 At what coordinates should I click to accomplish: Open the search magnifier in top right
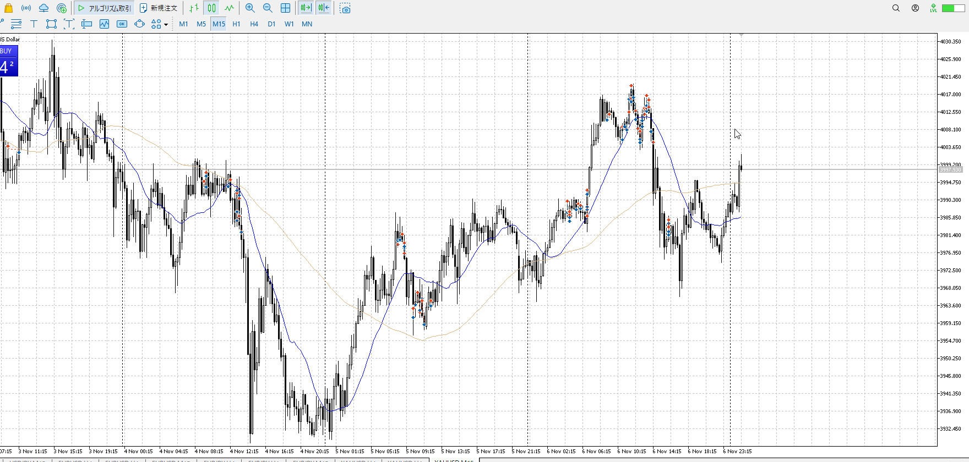pyautogui.click(x=896, y=8)
